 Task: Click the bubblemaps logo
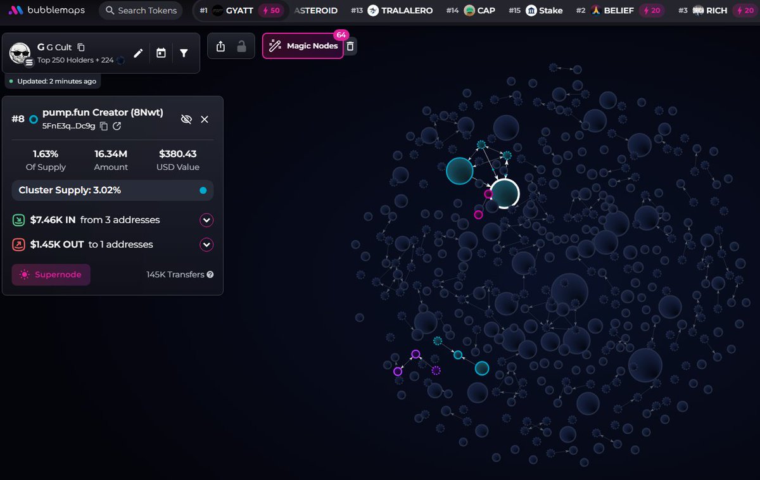pos(48,10)
